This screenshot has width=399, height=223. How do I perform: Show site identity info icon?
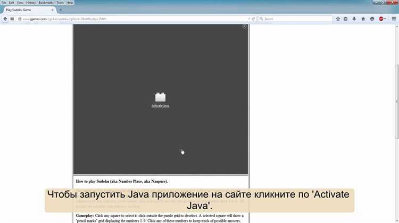[x=20, y=19]
